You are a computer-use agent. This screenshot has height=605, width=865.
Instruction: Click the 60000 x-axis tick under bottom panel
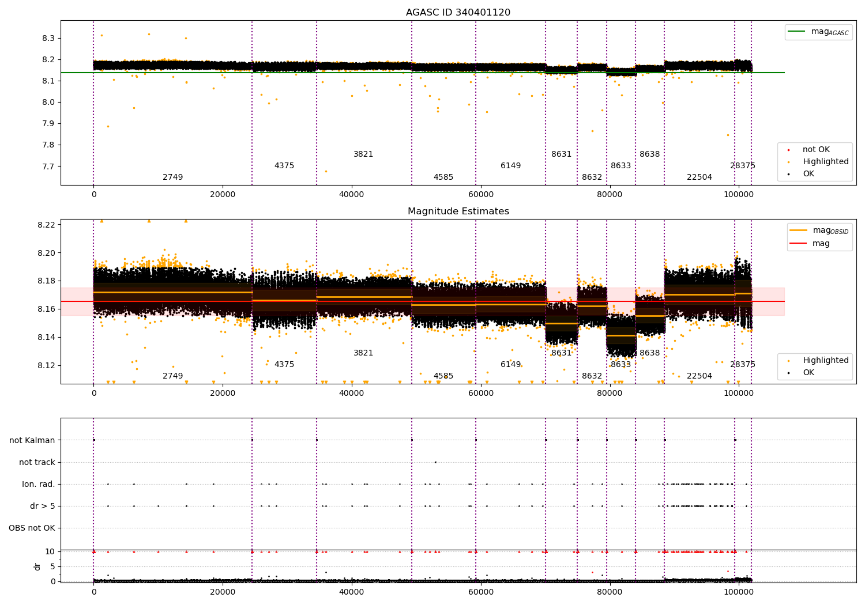pos(480,592)
